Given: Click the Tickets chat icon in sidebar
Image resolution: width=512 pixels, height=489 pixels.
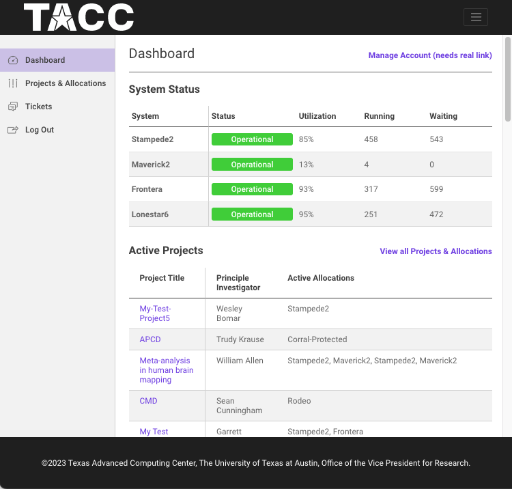Looking at the screenshot, I should [13, 107].
